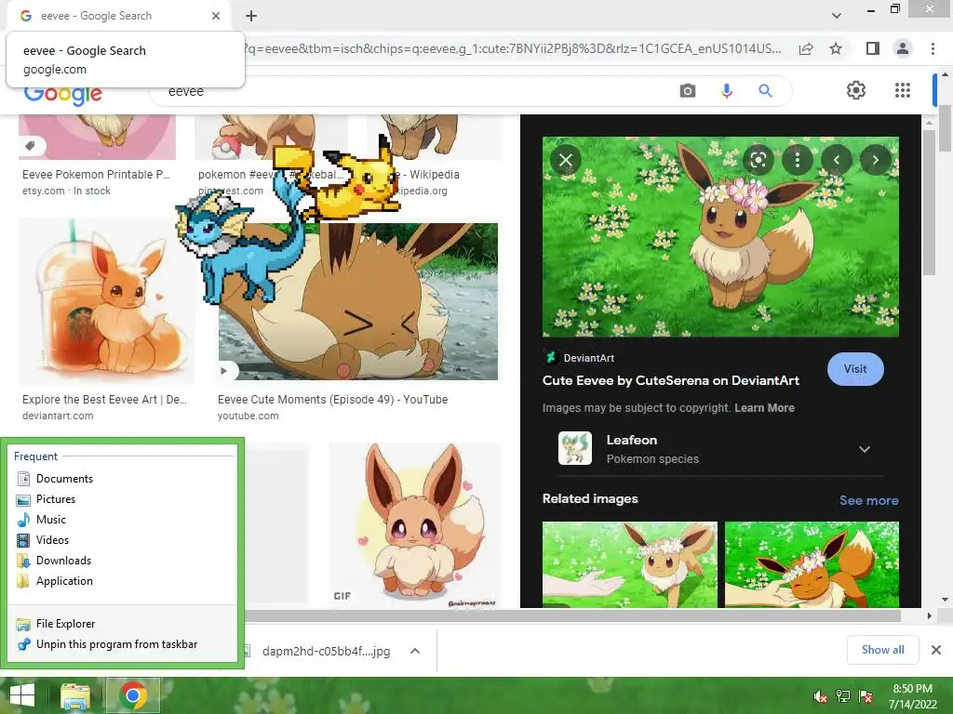Close the eevee Google Search tab
This screenshot has height=714, width=953.
point(216,16)
